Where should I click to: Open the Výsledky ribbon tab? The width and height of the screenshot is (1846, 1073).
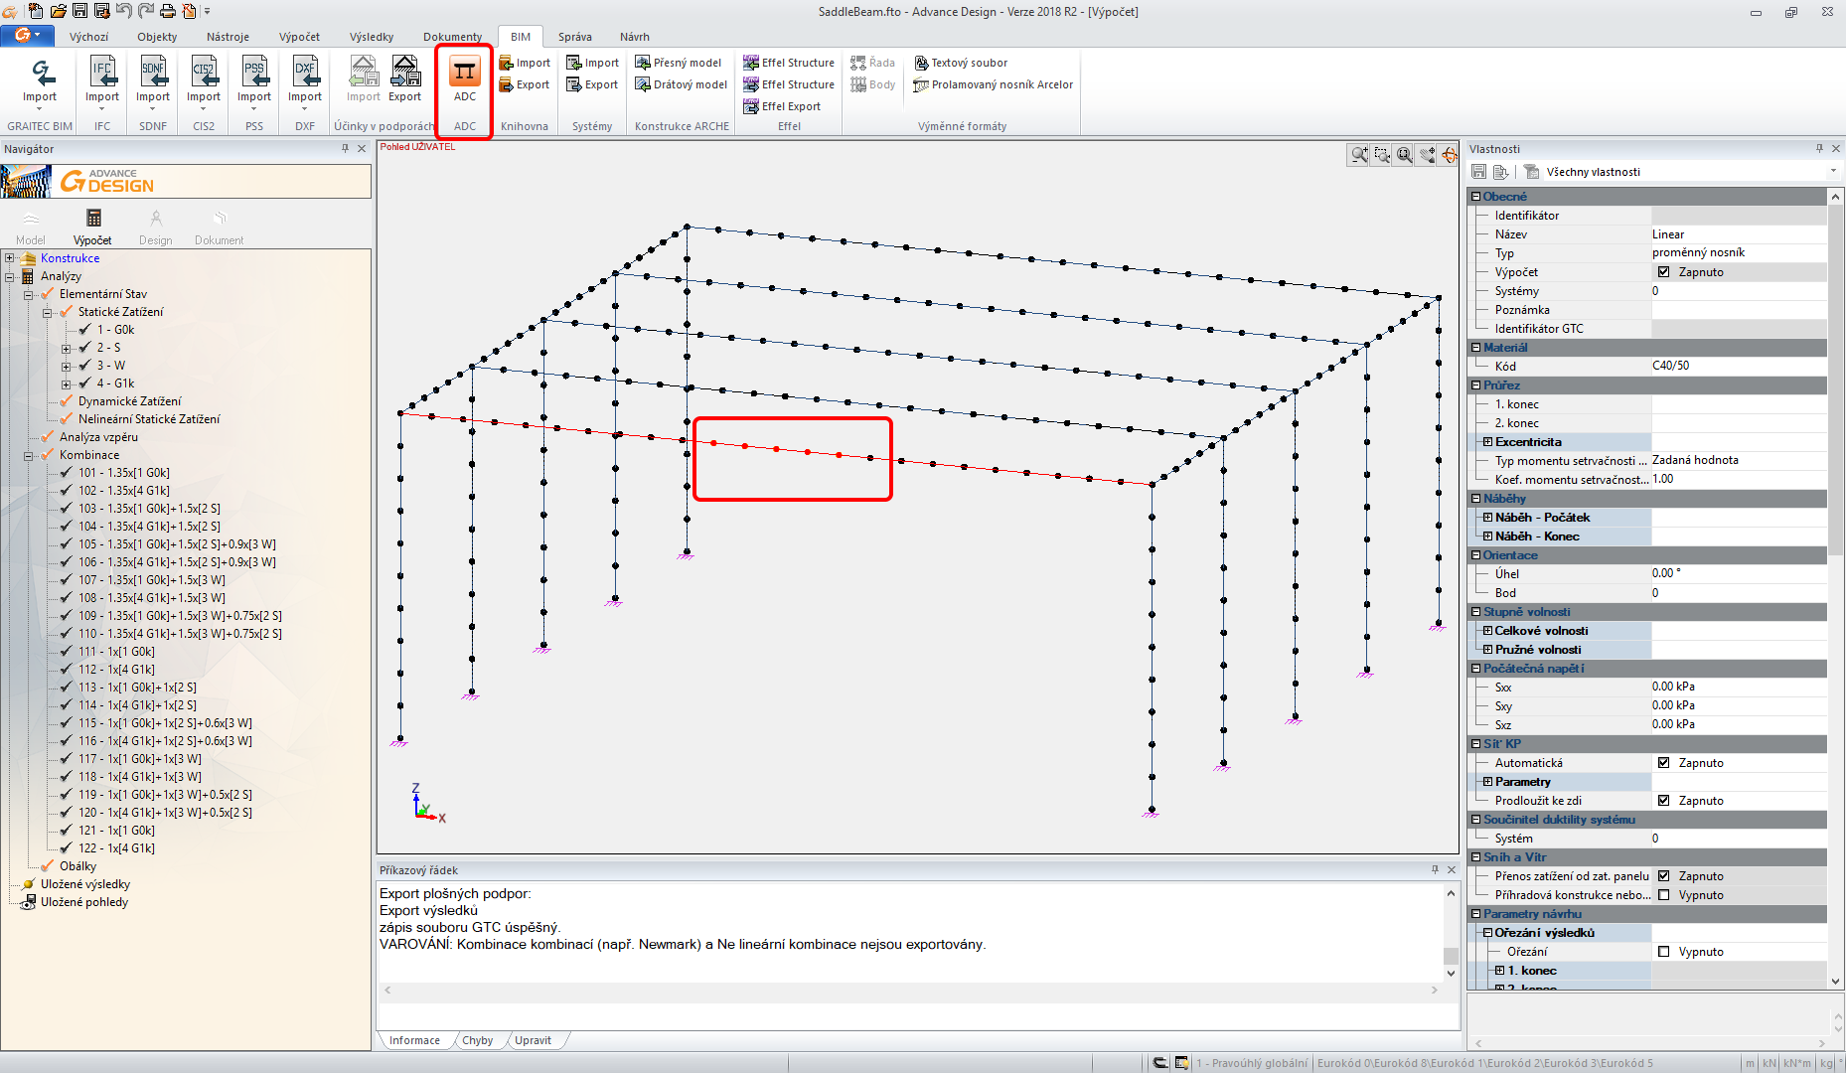(x=371, y=37)
